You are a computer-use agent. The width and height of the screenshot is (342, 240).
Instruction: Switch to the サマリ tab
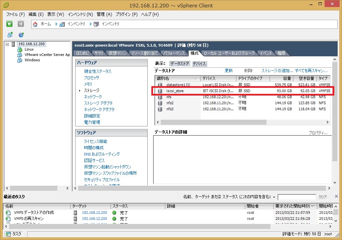99,53
